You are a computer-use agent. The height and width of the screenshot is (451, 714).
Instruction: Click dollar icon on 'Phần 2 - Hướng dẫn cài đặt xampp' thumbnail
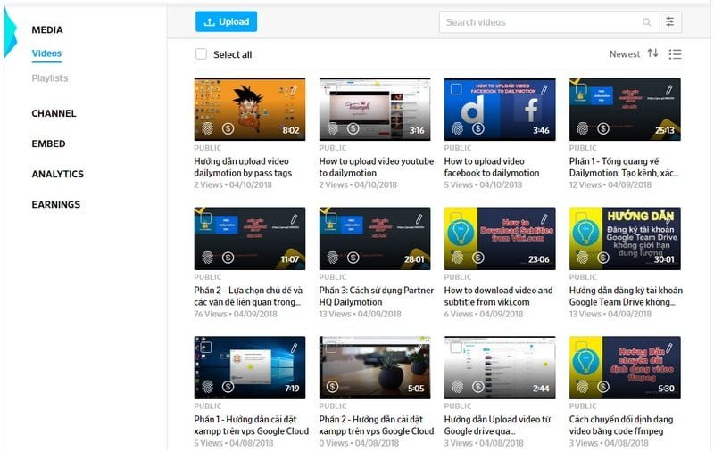tap(332, 387)
